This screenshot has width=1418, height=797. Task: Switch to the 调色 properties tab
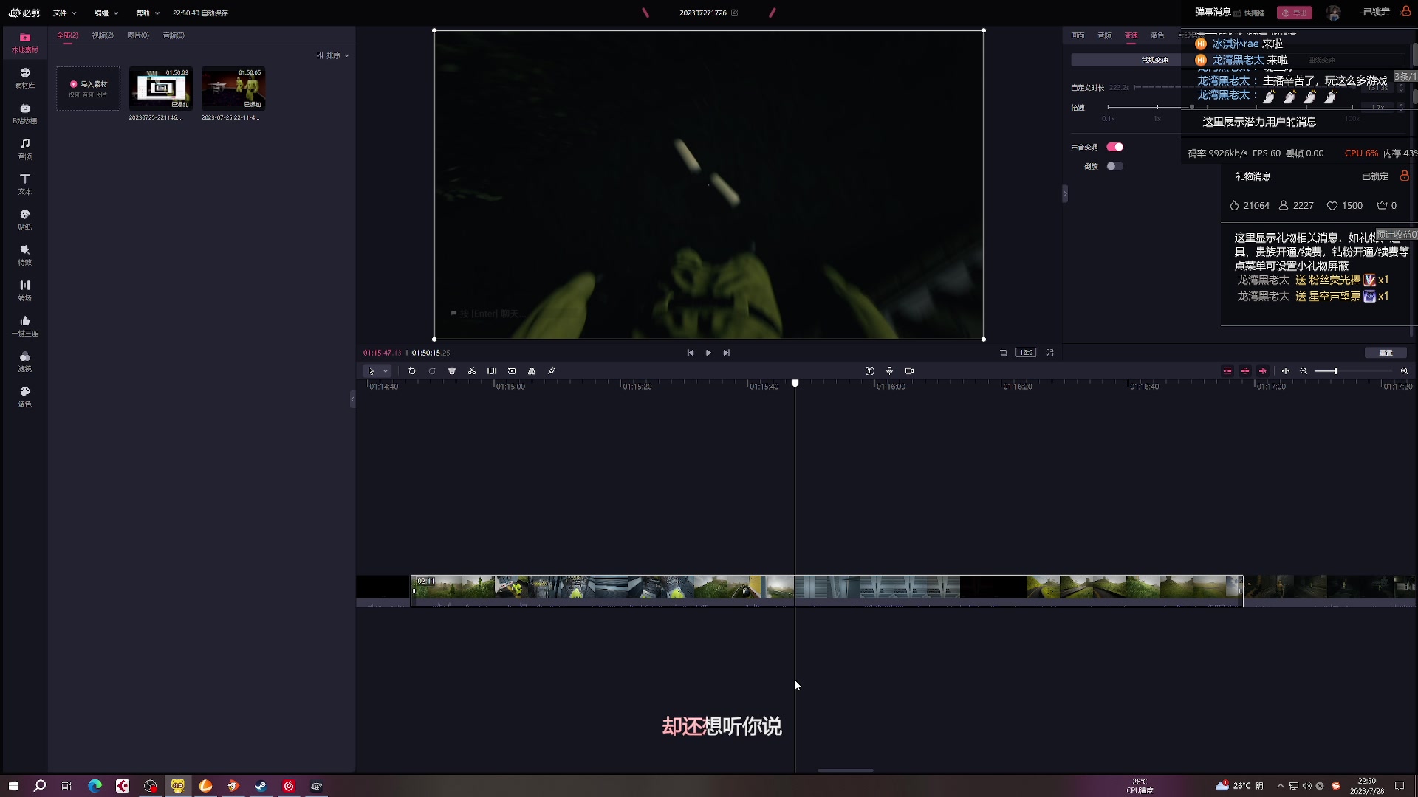tap(1157, 35)
